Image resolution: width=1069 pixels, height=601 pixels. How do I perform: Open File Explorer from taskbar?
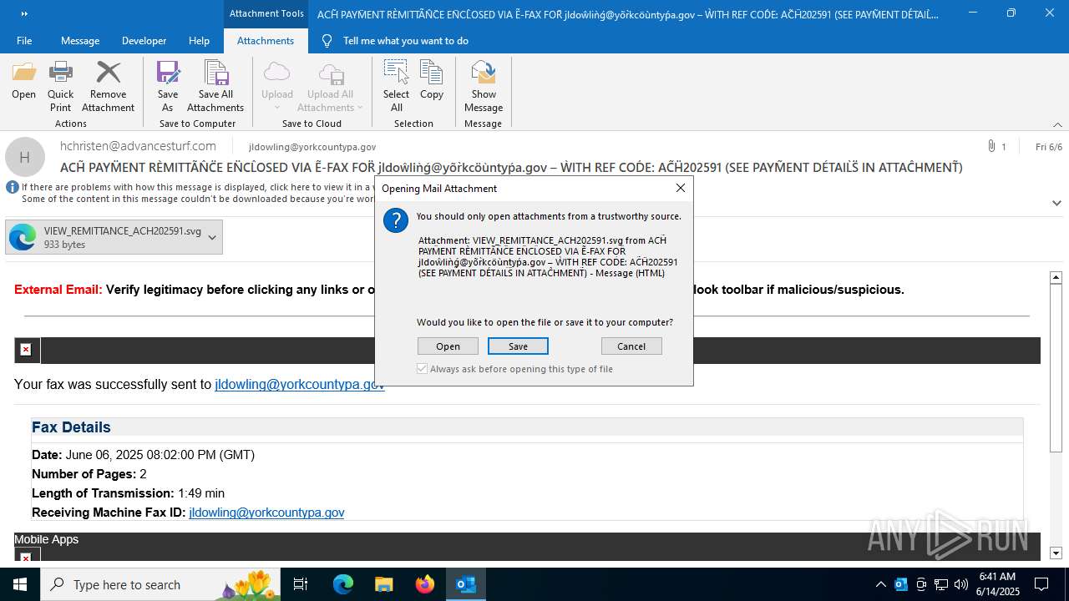[x=383, y=584]
